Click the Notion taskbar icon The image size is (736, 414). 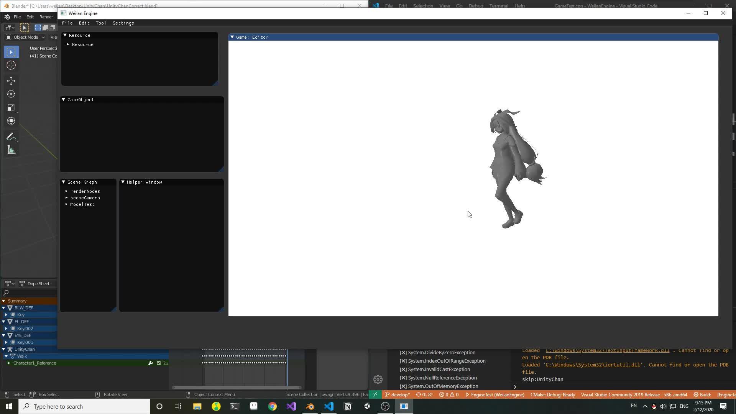(348, 406)
